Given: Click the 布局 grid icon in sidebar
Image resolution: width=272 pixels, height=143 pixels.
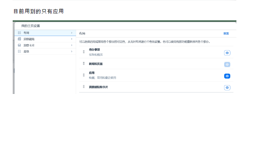Looking at the screenshot, I should click(19, 33).
